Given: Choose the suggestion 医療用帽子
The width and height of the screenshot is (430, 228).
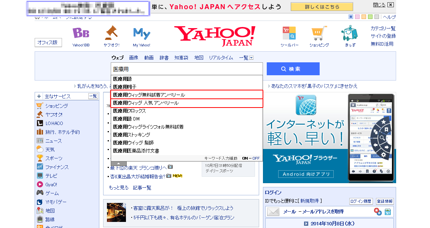Looking at the screenshot, I should click(x=187, y=87).
